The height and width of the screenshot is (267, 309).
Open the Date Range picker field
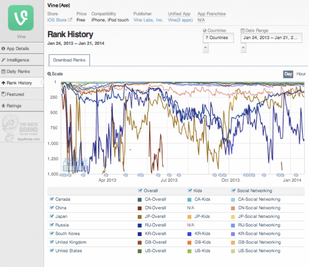271,38
